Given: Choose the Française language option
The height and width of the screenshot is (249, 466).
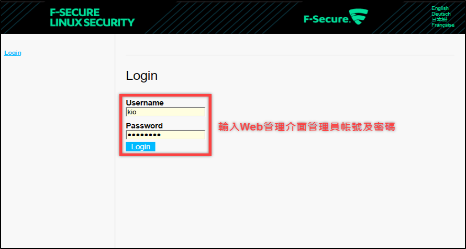Looking at the screenshot, I should [x=443, y=25].
